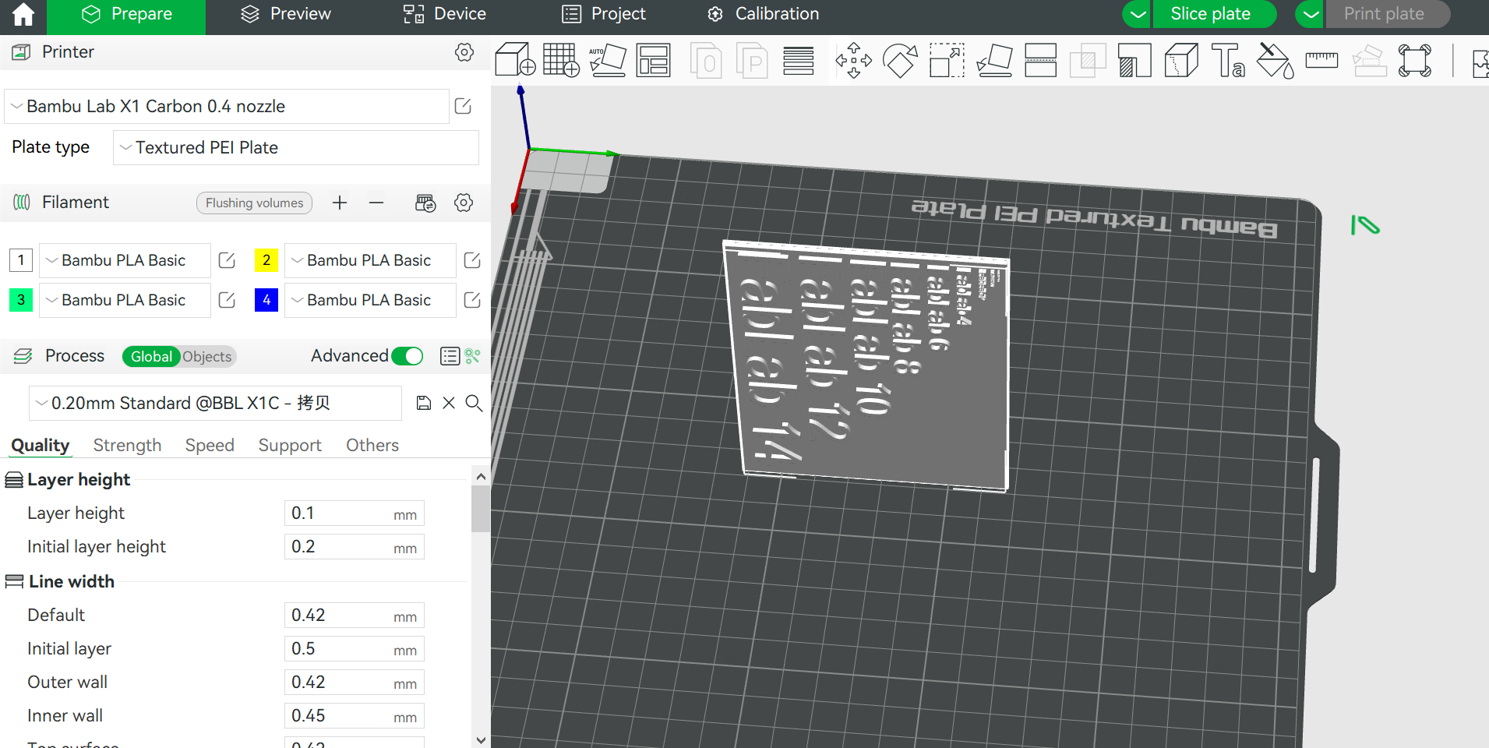Click the Inner wall line width field
The width and height of the screenshot is (1489, 748).
[x=355, y=716]
